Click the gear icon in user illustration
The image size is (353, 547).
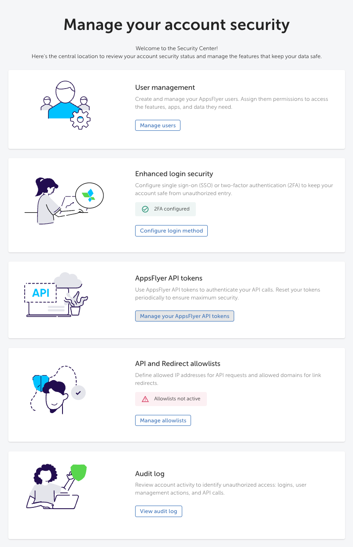coord(81,119)
